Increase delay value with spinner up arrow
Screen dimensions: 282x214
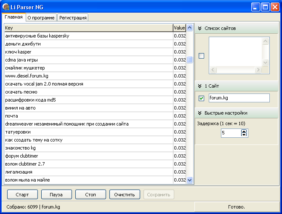pyautogui.click(x=244, y=131)
